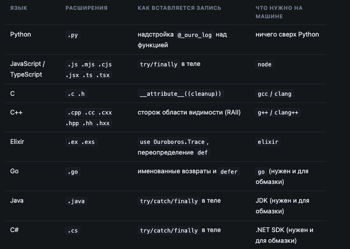Click the gcc code tag
Image resolution: width=350 pixels, height=249 pixels.
pos(263,94)
